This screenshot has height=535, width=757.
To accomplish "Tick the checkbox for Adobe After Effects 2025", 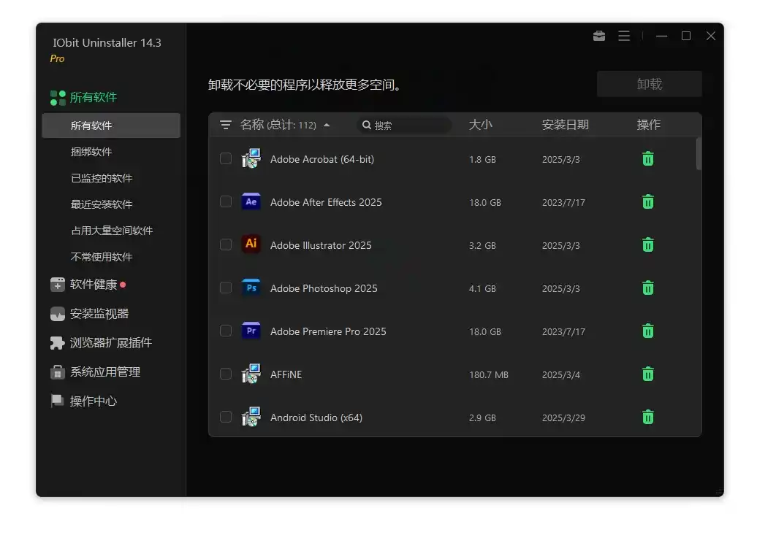I will coord(226,201).
